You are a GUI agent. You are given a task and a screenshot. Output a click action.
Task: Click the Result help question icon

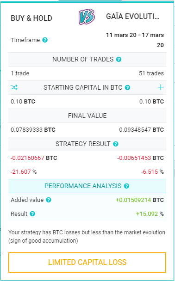[x=32, y=214]
